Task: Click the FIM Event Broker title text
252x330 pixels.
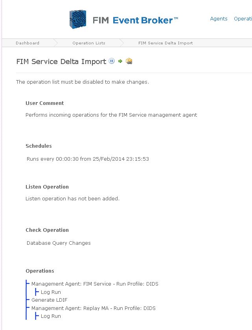Action: 135,20
